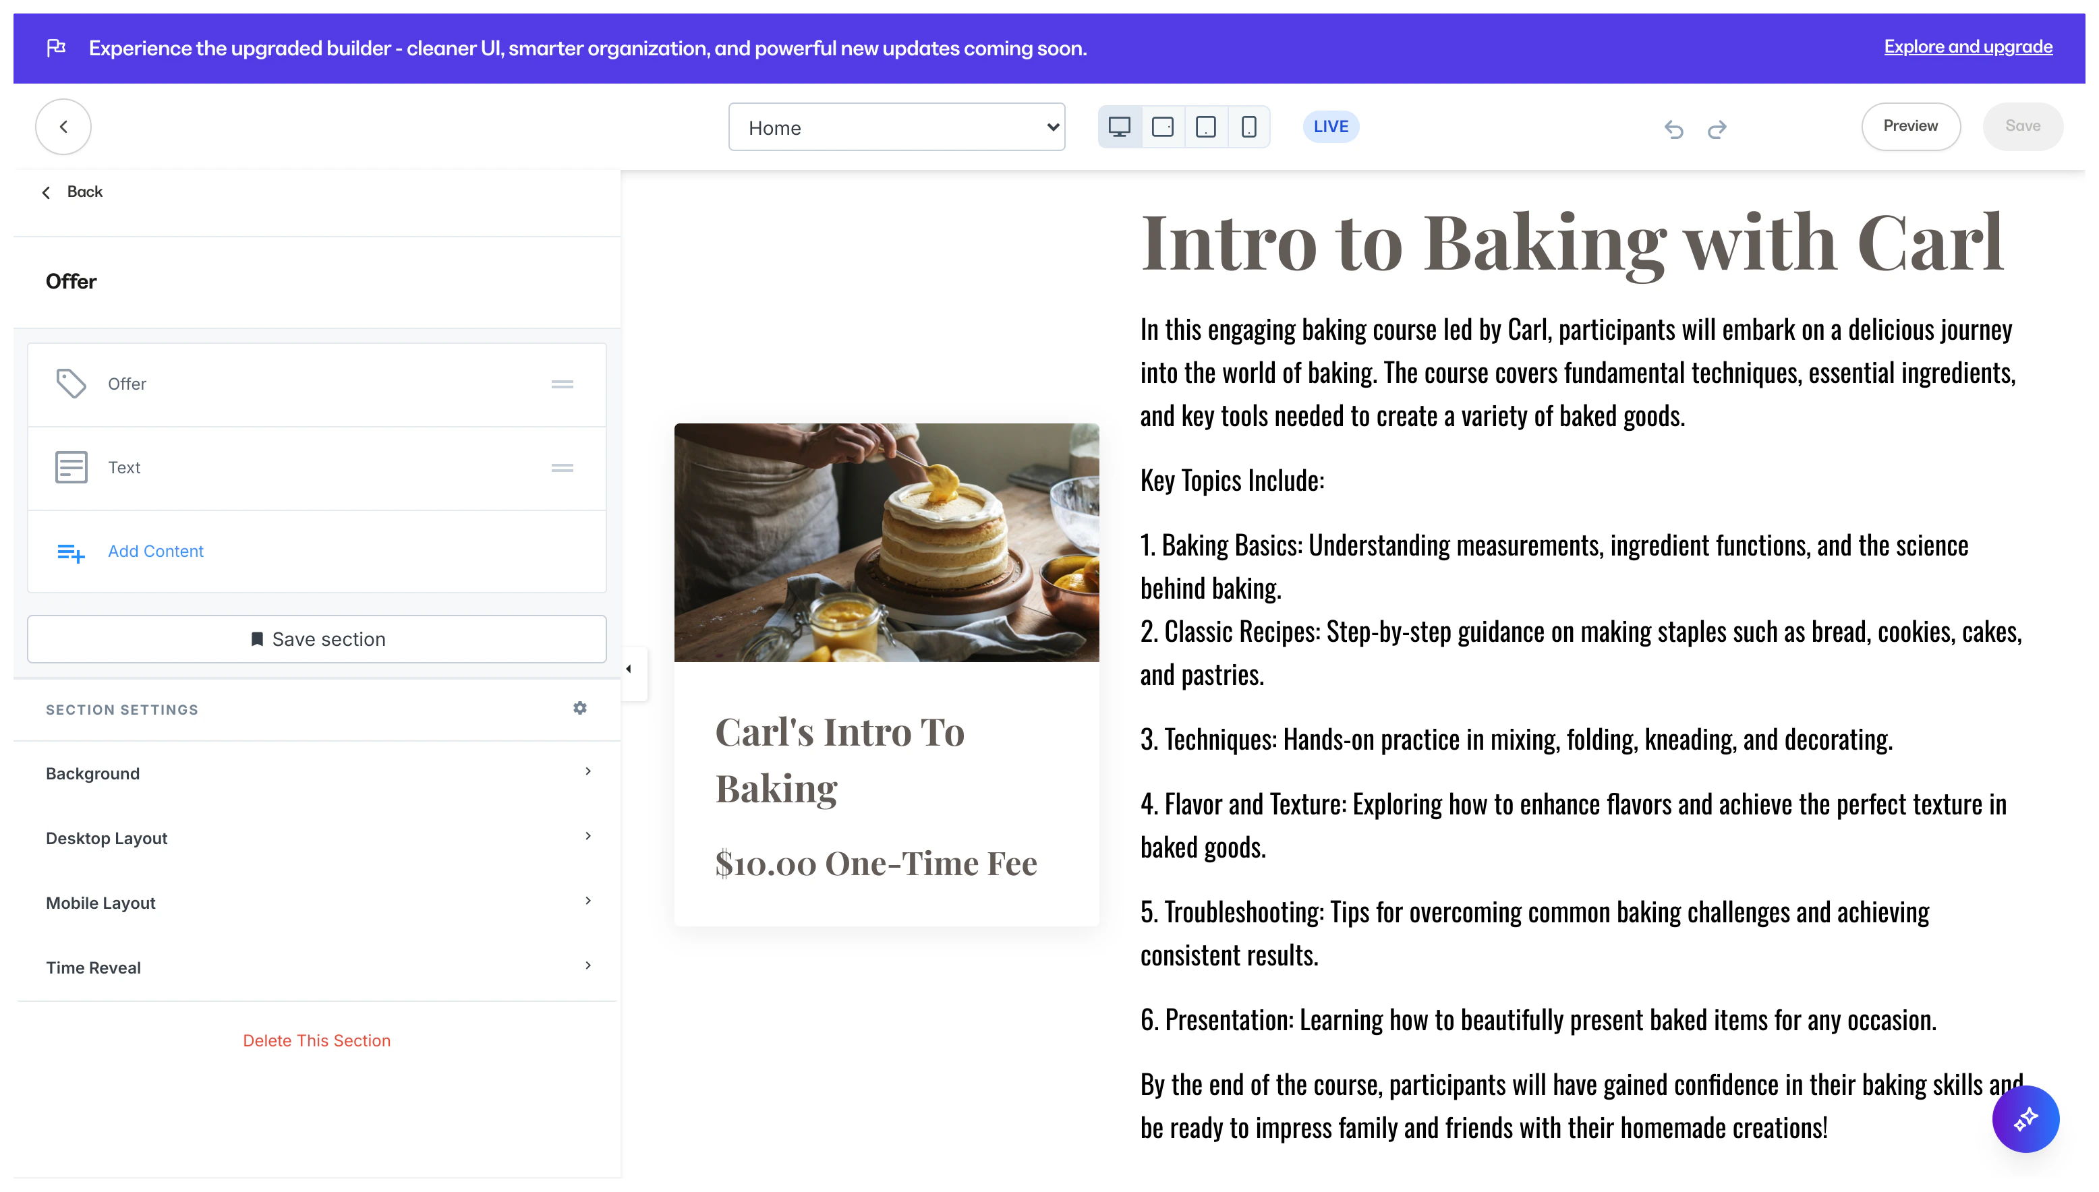2099x1192 pixels.
Task: Switch to desktop preview device icon
Action: [1119, 127]
